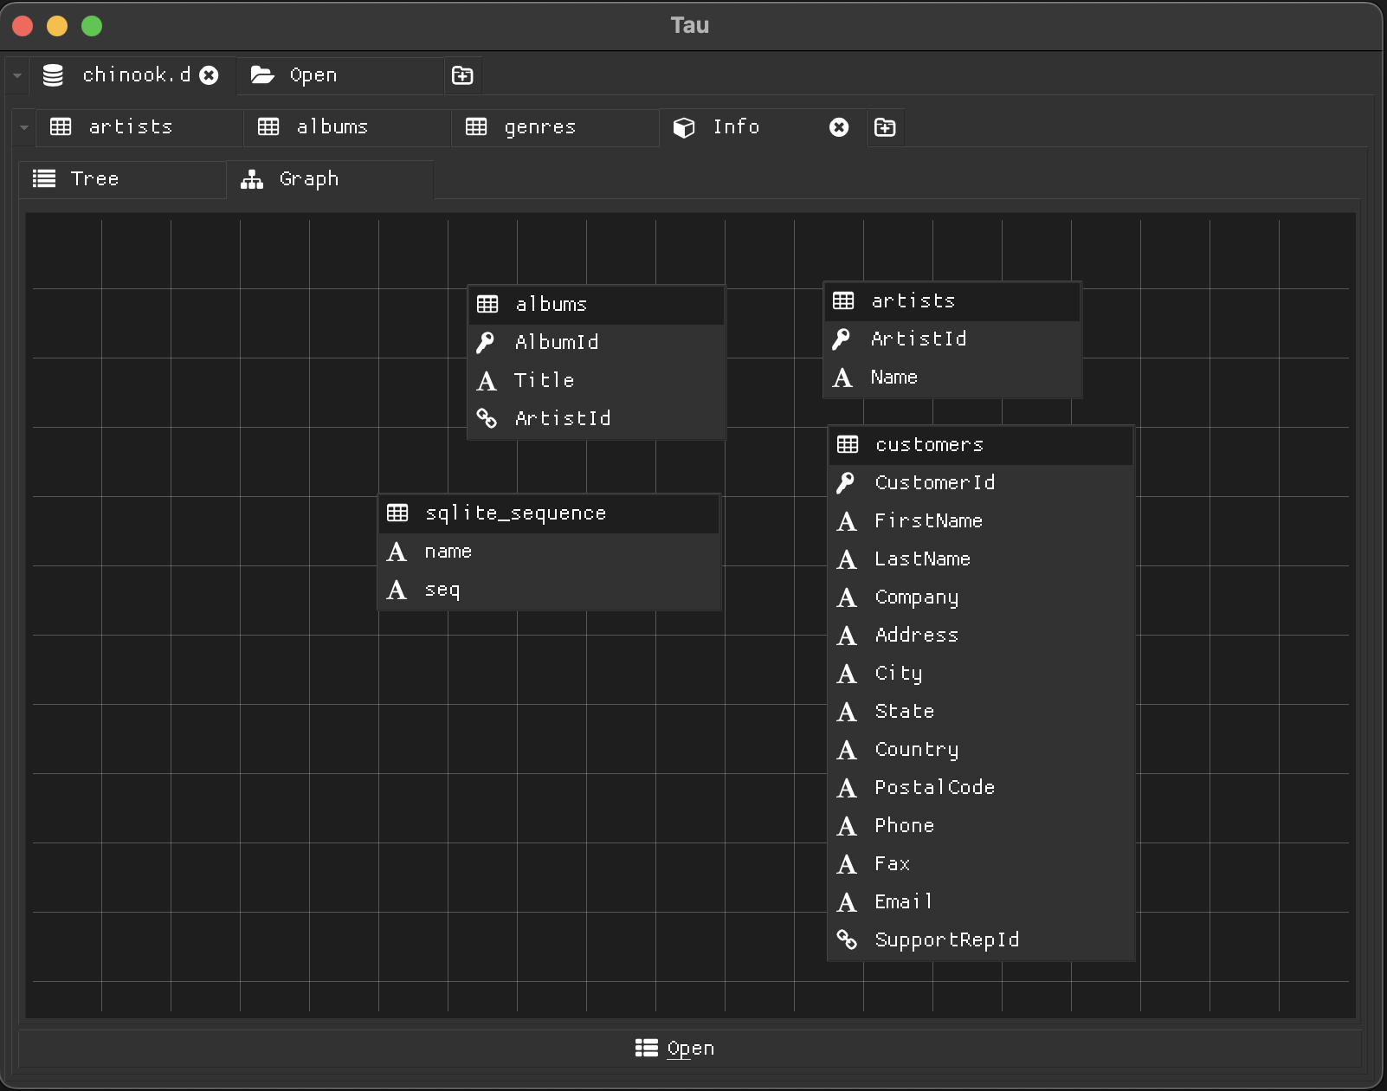The image size is (1387, 1091).
Task: Click the text type icon beside FirstName
Action: [848, 521]
